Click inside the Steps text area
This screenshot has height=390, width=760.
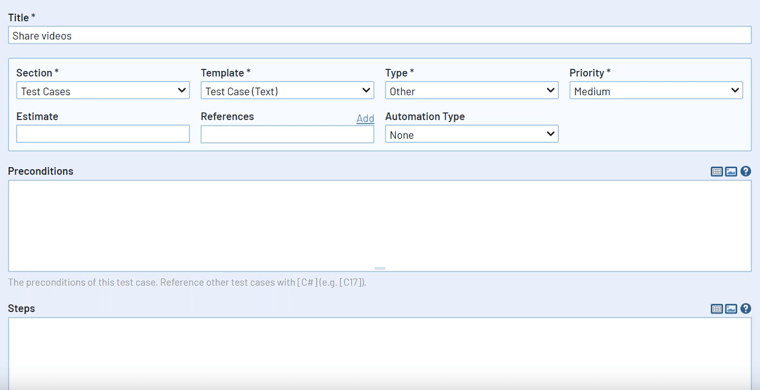click(x=380, y=349)
